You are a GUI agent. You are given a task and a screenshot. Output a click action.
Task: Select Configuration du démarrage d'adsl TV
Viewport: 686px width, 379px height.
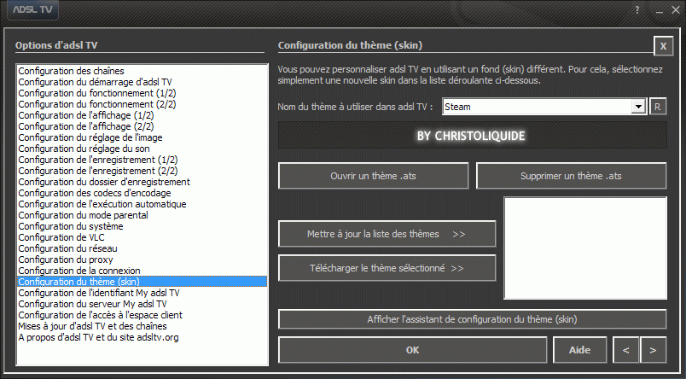[142, 82]
